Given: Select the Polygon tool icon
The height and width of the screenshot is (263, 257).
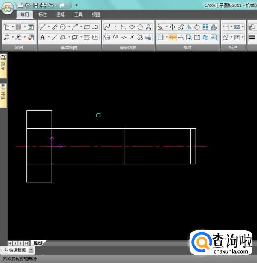Looking at the screenshot, I should (140, 27).
